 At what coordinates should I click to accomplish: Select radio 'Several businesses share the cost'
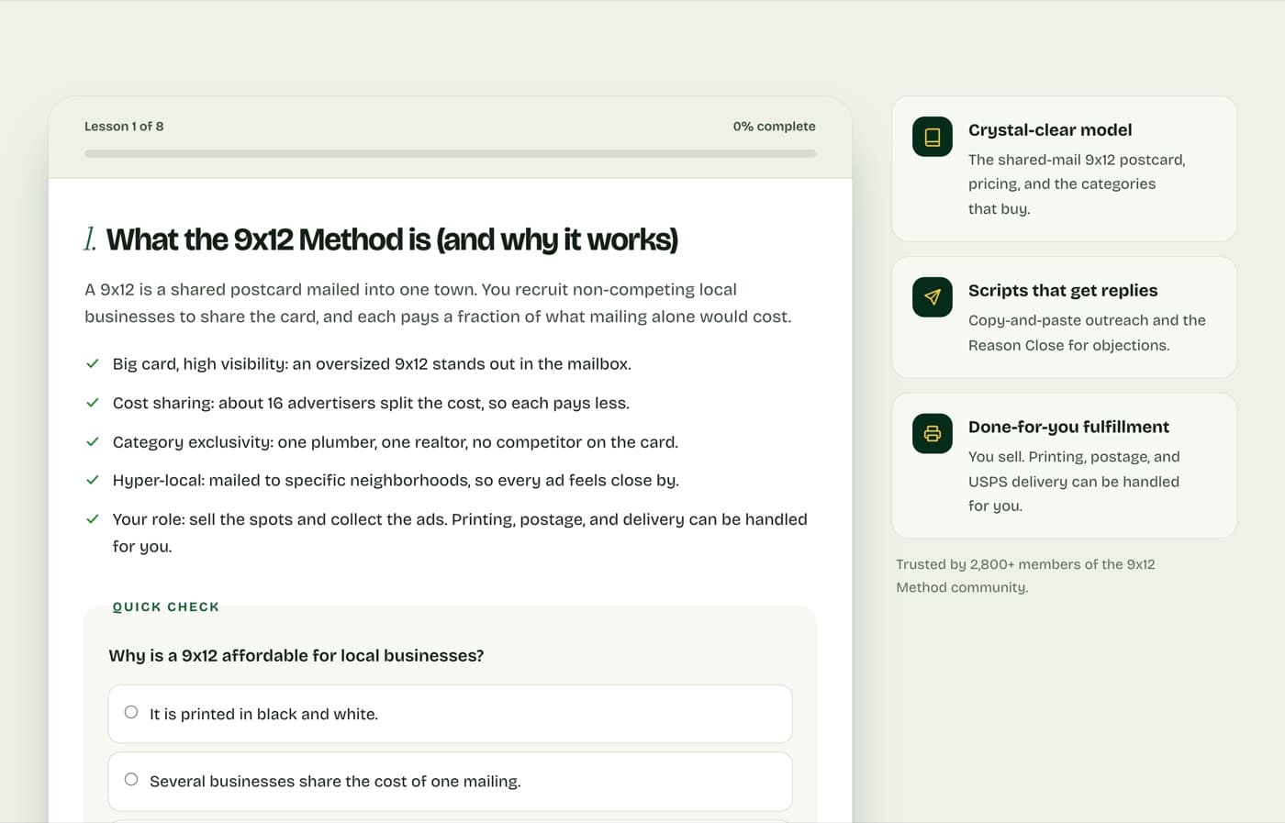click(x=131, y=779)
